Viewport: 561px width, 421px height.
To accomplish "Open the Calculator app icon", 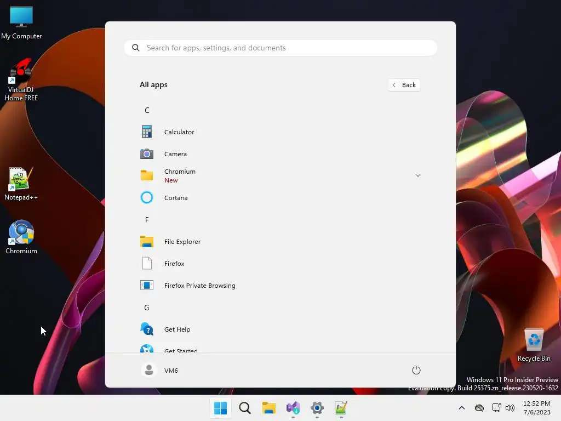I will pos(147,132).
